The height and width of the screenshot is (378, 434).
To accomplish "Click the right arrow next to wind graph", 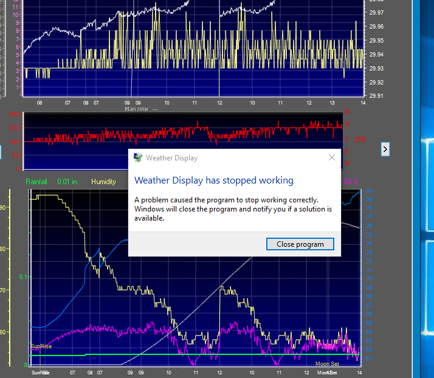I will [x=385, y=149].
